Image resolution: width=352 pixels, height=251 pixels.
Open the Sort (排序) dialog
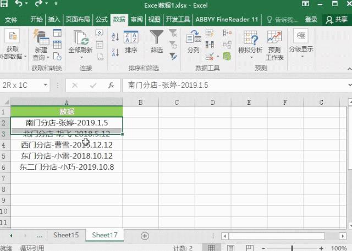coord(131,42)
